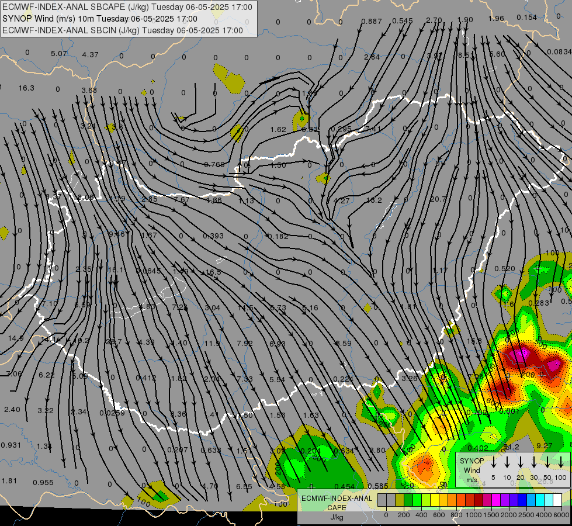The height and width of the screenshot is (526, 572).
Task: Click the 2500 tick label in CAPE scale
Action: tap(526, 515)
